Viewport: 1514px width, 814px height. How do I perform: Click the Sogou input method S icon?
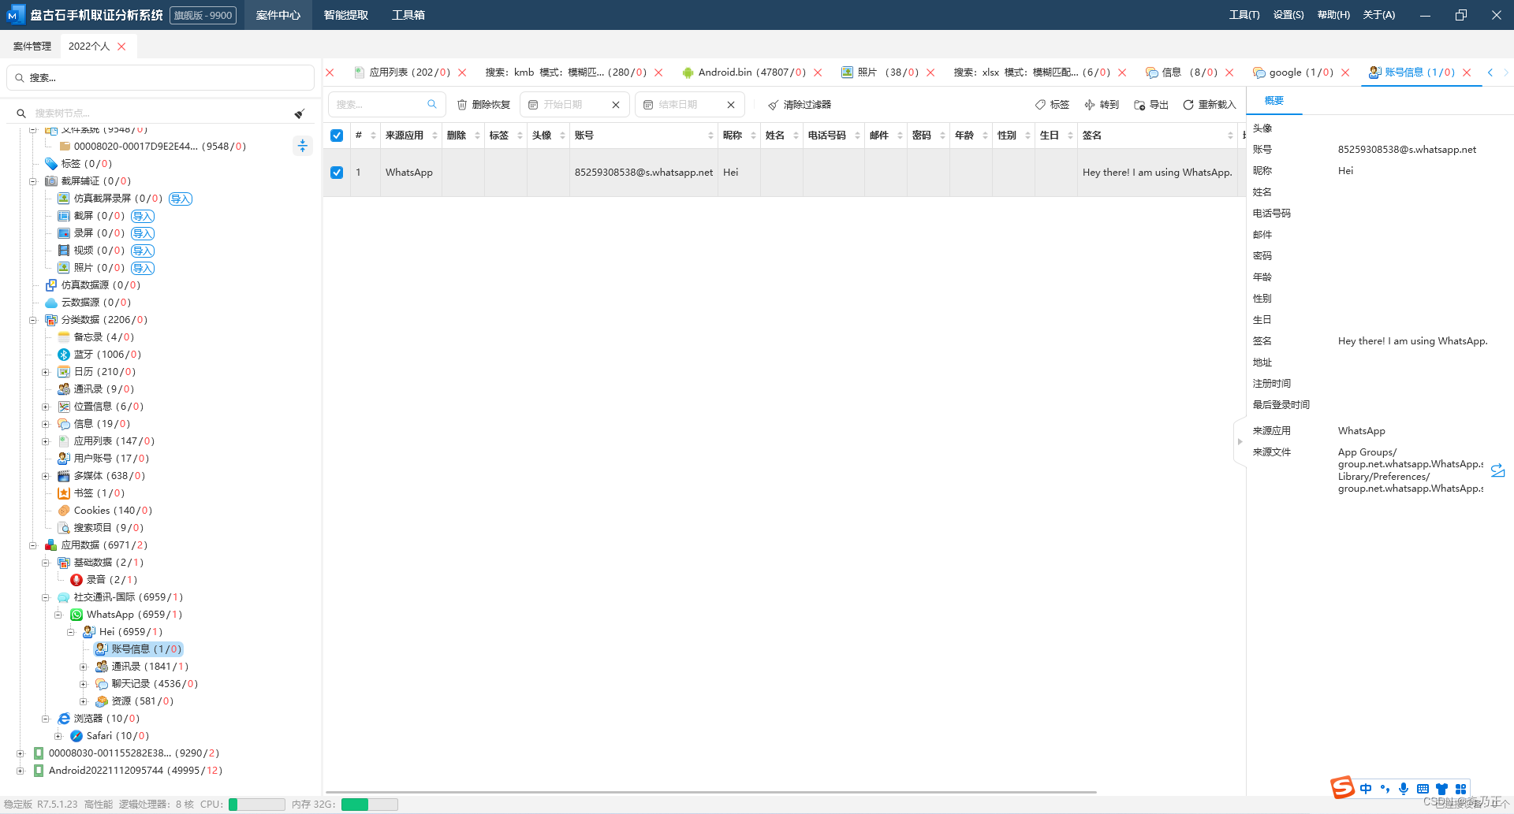pyautogui.click(x=1342, y=787)
